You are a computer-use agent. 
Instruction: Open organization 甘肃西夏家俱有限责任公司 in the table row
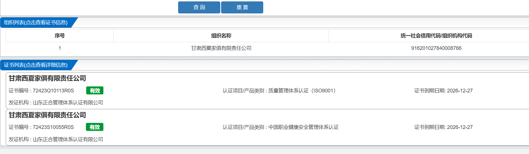point(221,48)
